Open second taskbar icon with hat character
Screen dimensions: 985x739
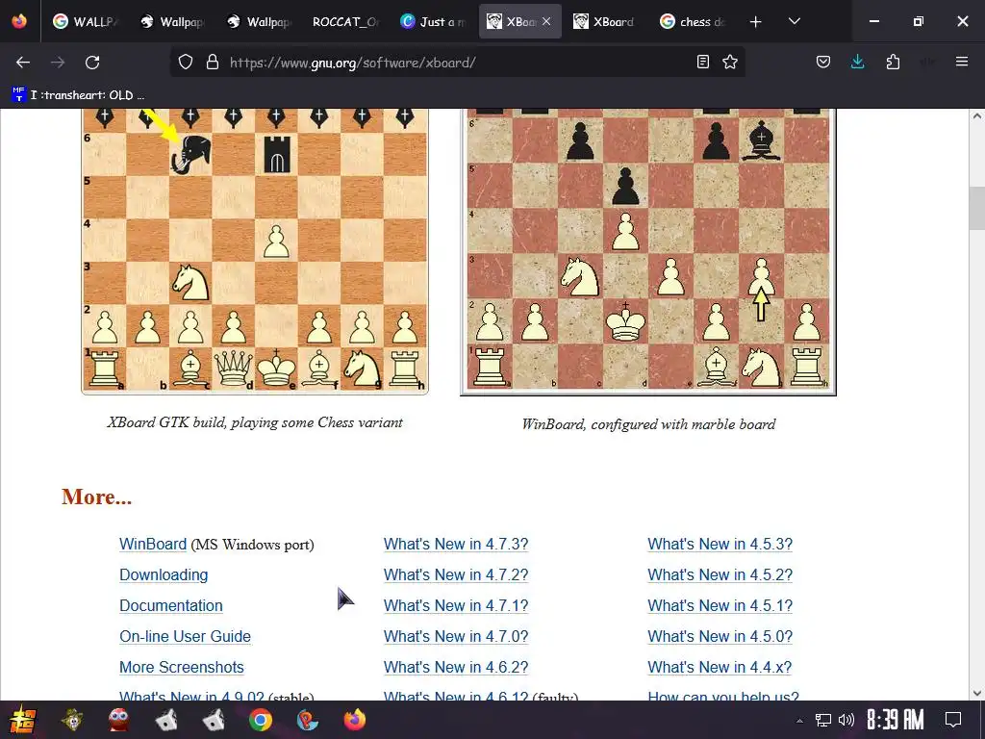coord(72,720)
